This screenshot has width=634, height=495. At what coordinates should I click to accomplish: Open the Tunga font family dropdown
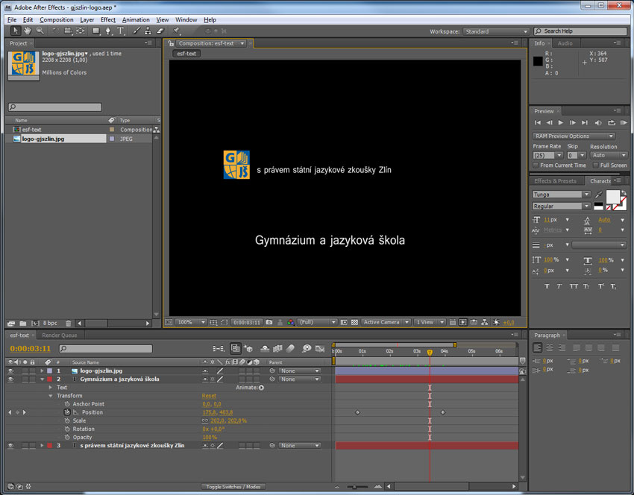pos(561,195)
